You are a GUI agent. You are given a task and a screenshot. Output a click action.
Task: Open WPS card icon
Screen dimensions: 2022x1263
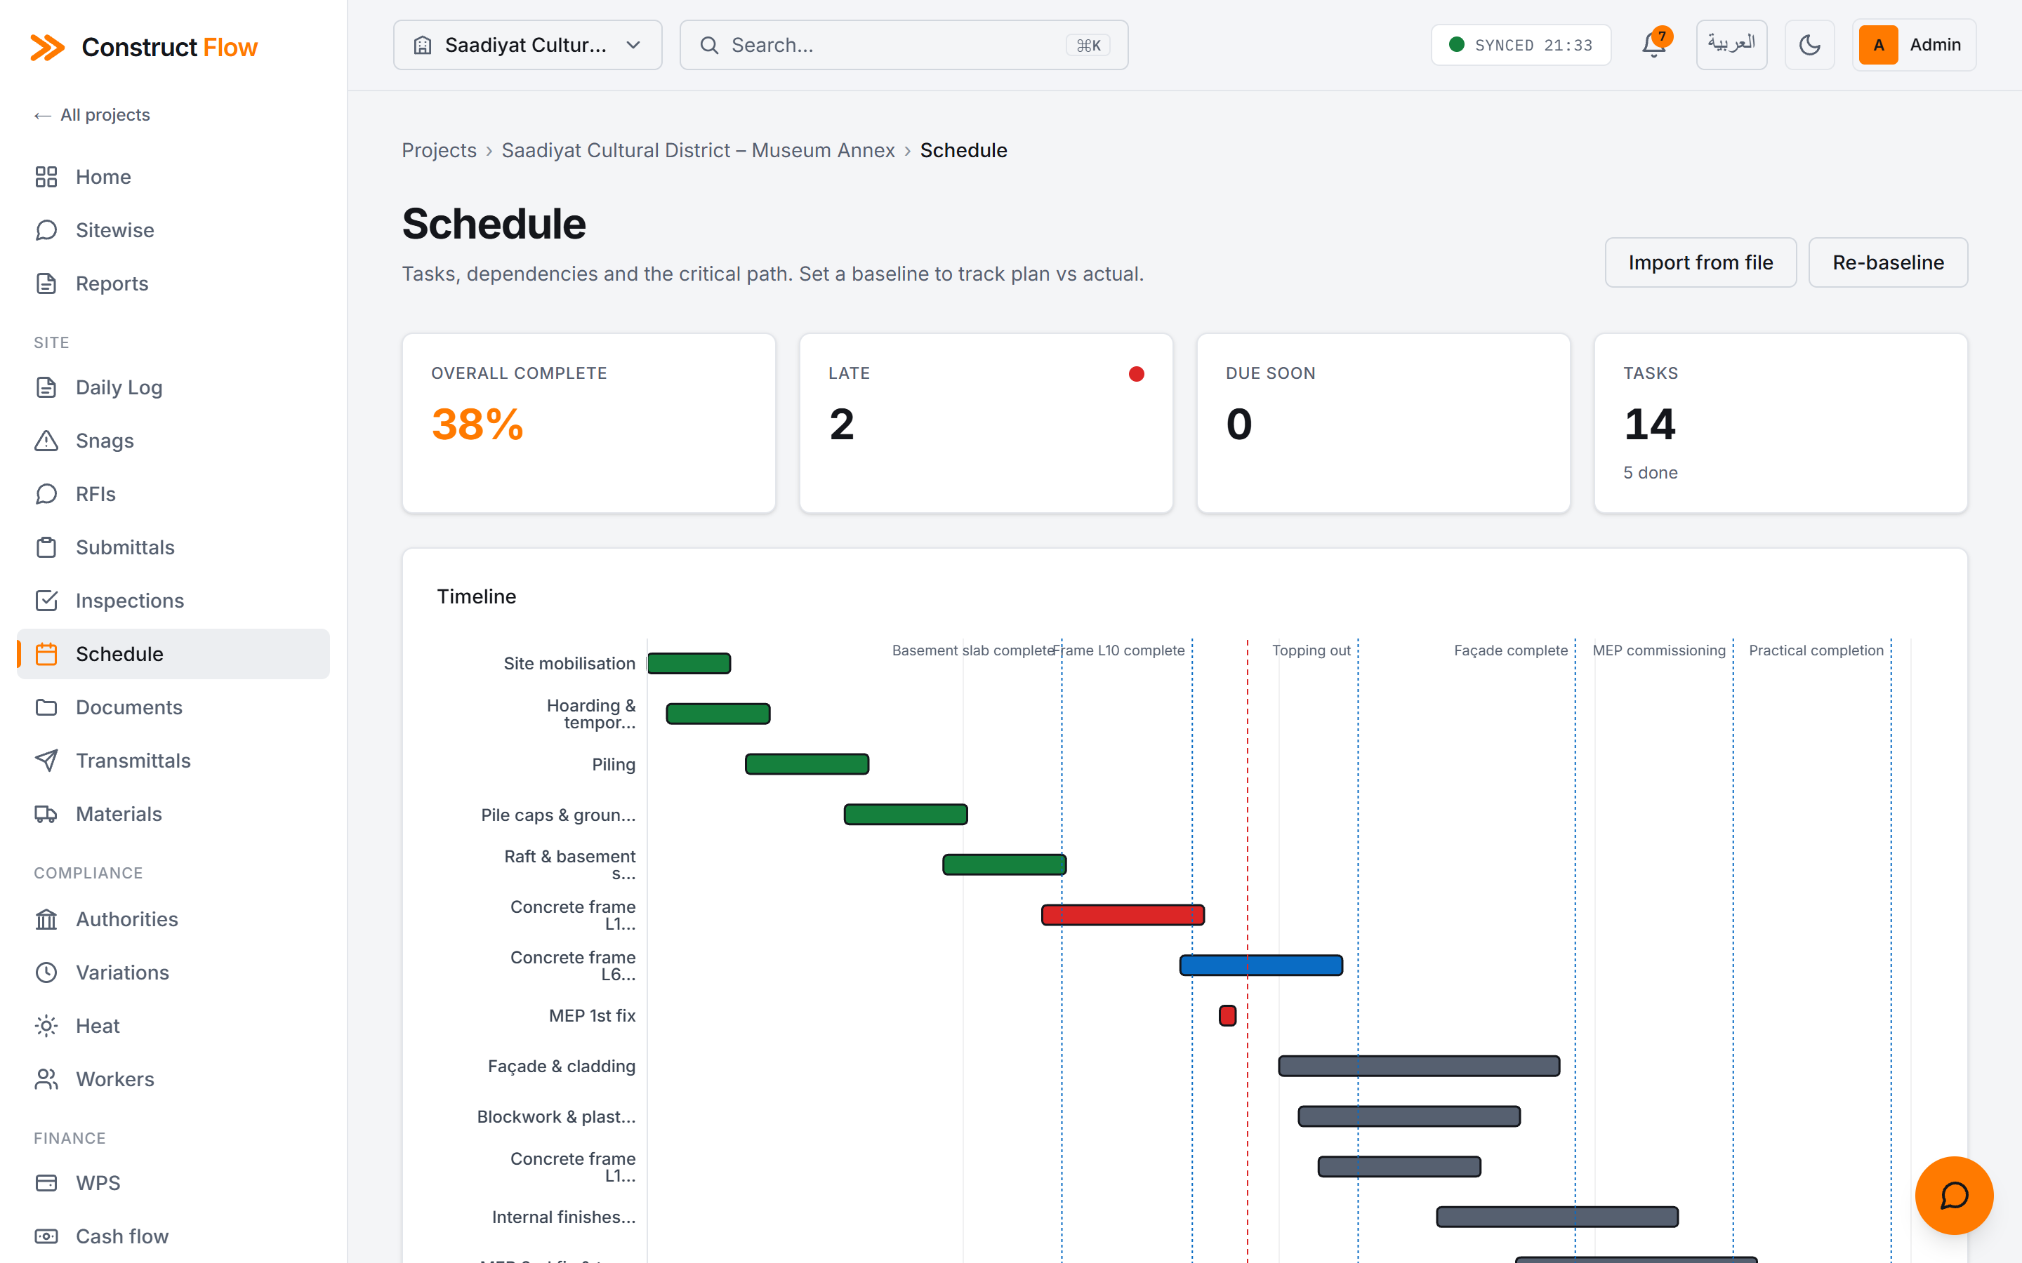point(46,1184)
